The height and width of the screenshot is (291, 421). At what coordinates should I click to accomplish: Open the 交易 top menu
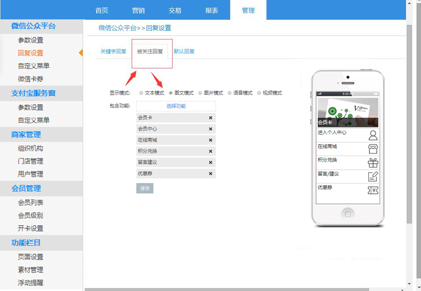(x=175, y=11)
